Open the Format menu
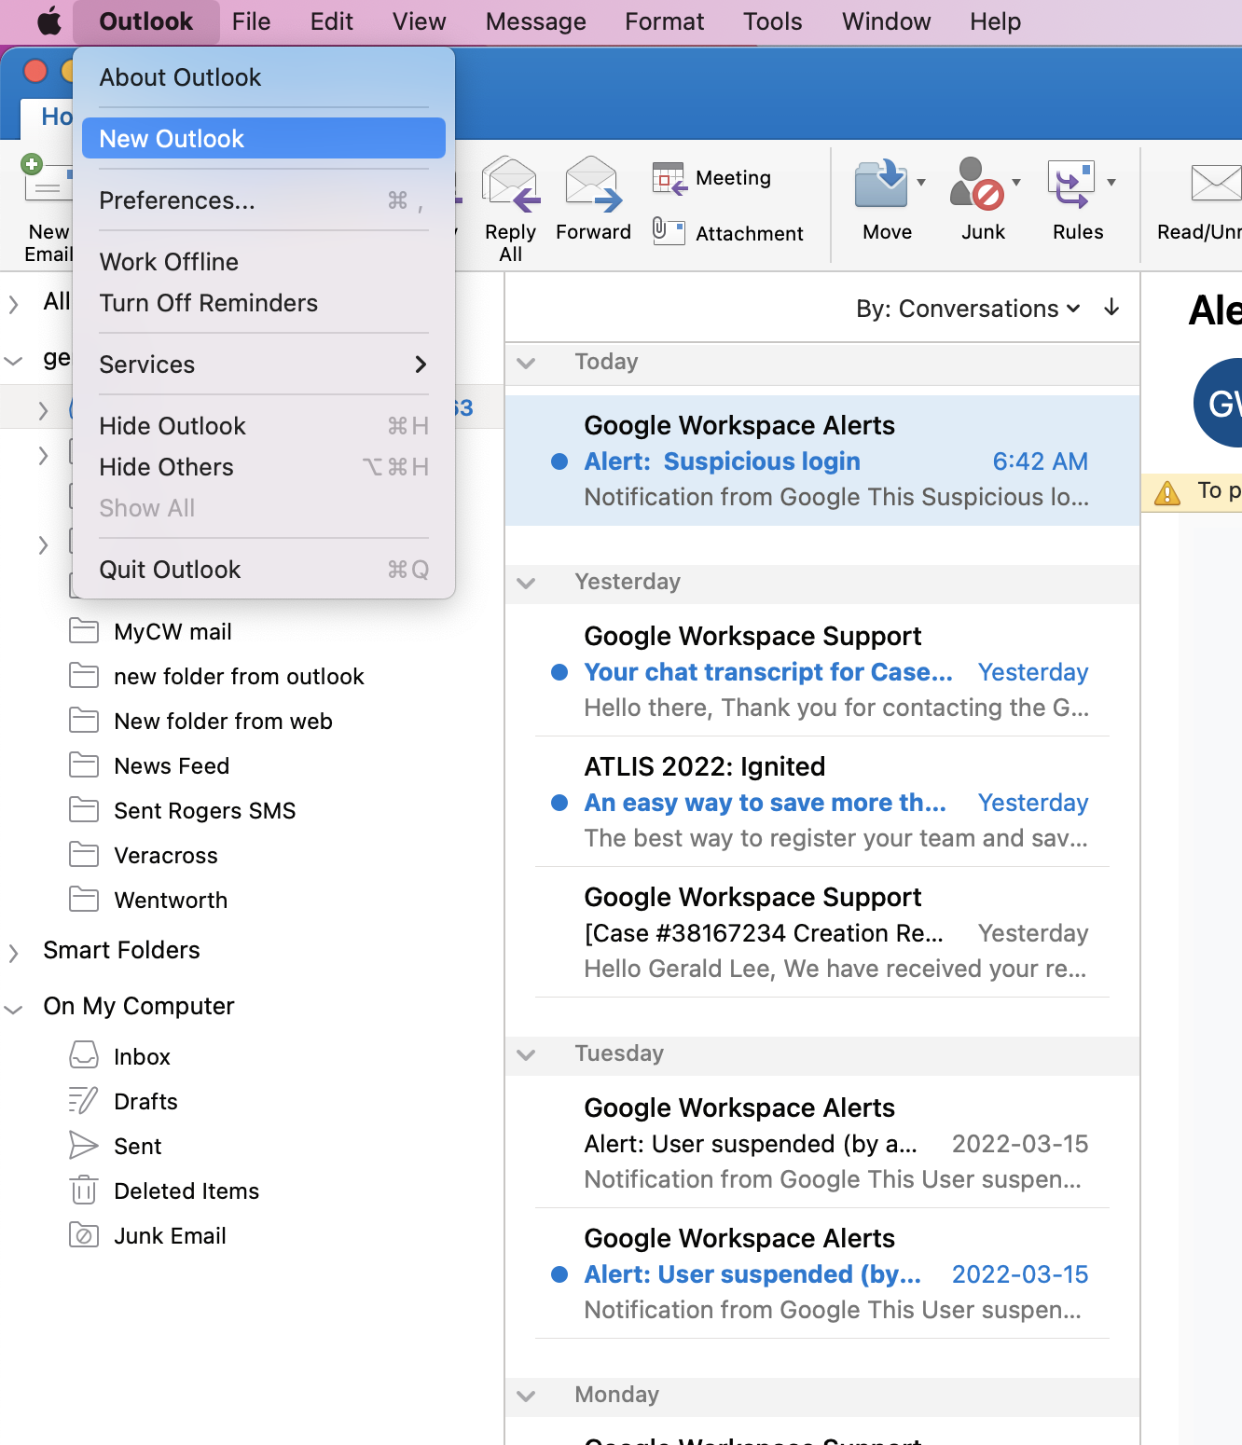Screen dimensions: 1242x1445 click(x=664, y=21)
